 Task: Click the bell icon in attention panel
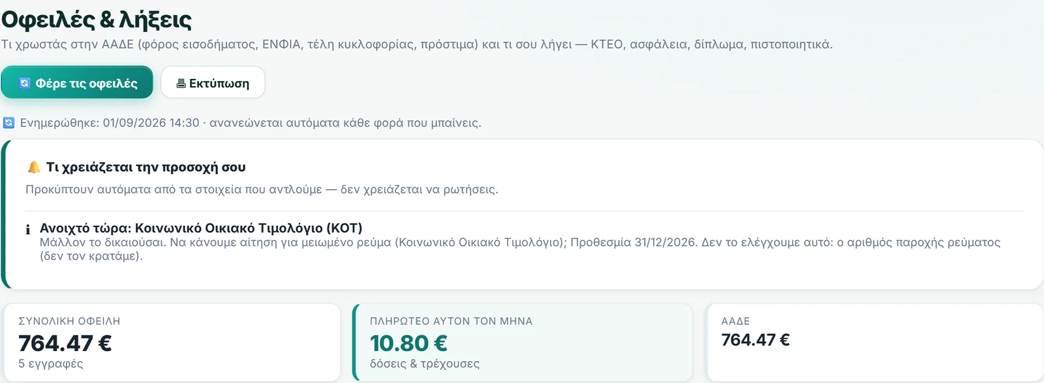[x=34, y=167]
